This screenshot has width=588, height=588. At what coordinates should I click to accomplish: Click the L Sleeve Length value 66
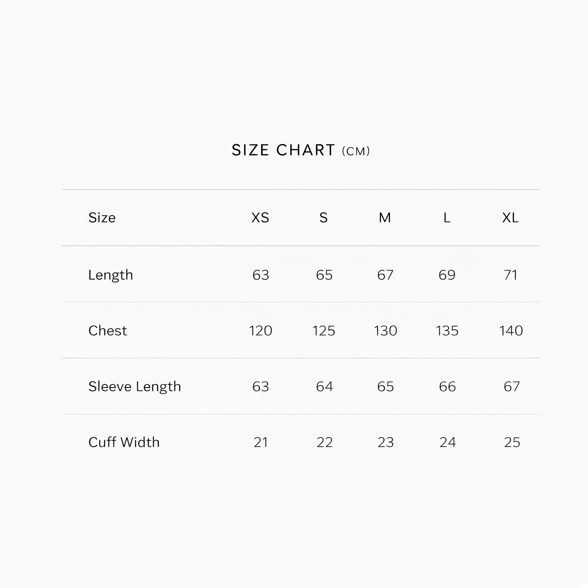[x=447, y=387]
